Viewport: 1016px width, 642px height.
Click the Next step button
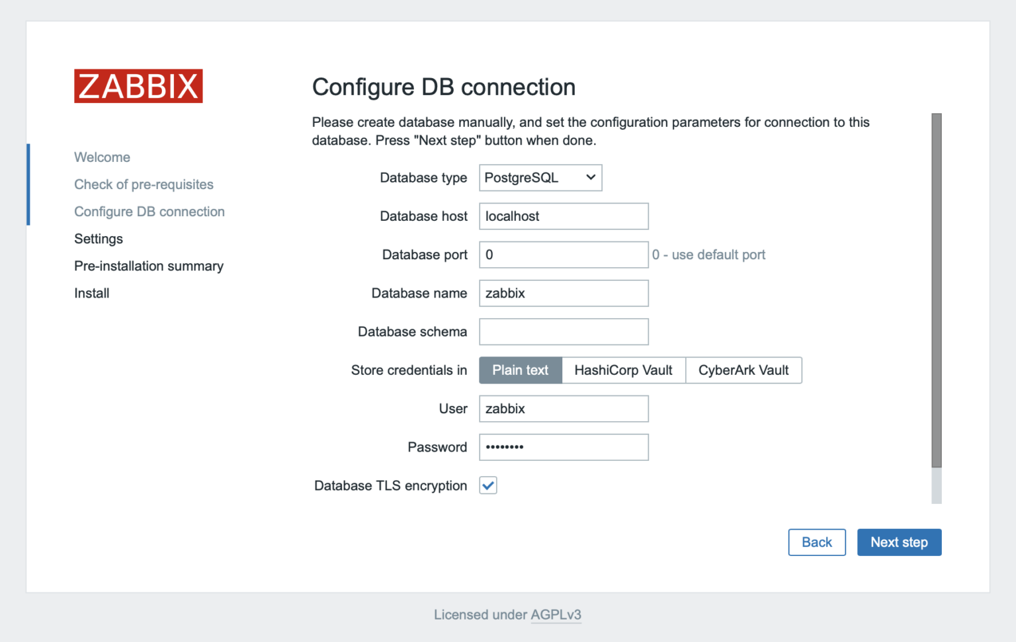pyautogui.click(x=899, y=542)
